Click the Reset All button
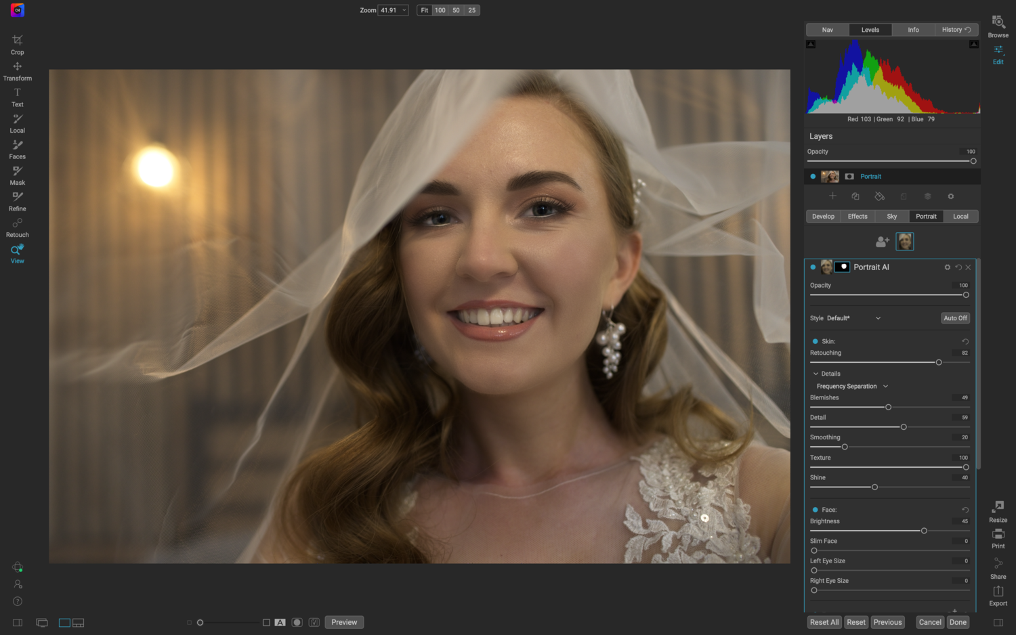Screen dimensions: 1016x635 click(x=824, y=623)
